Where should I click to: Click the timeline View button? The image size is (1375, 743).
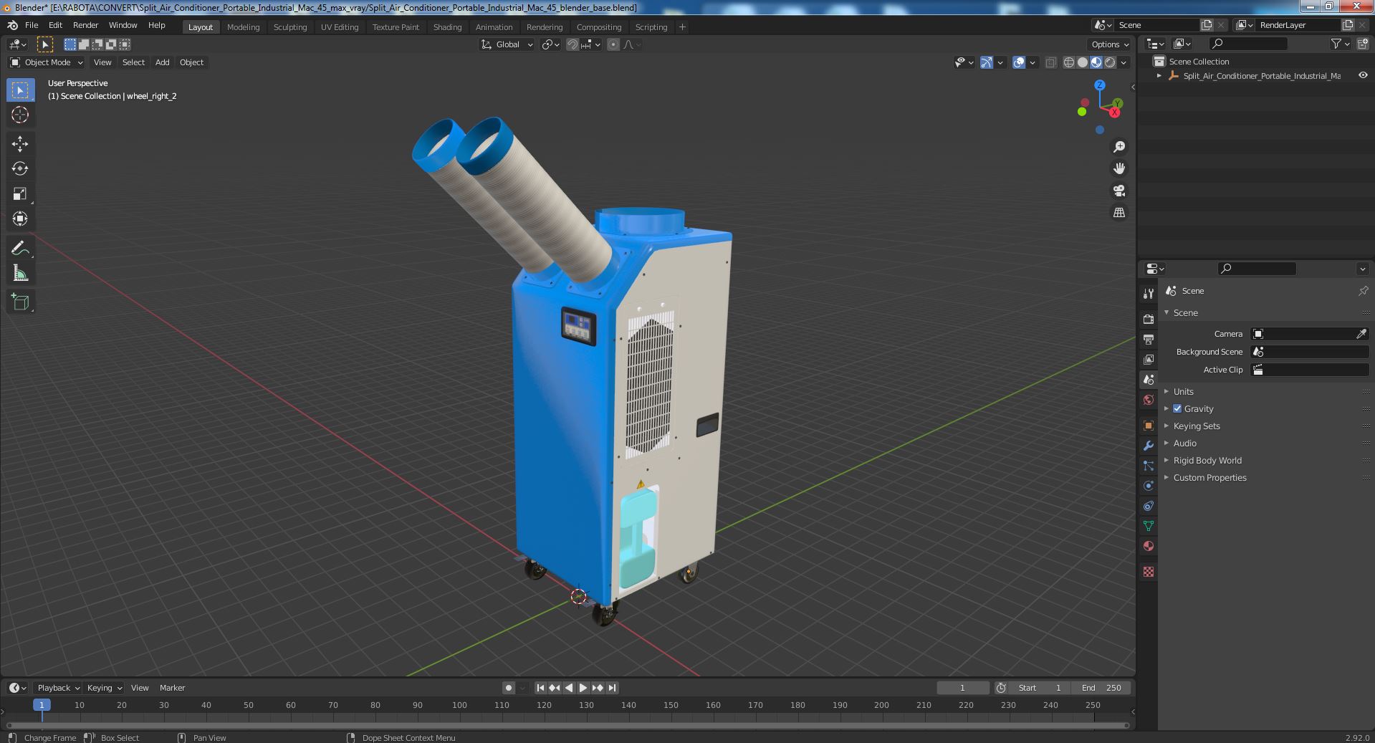coord(140,688)
